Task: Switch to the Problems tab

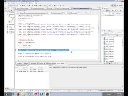Action: pyautogui.click(x=18, y=63)
